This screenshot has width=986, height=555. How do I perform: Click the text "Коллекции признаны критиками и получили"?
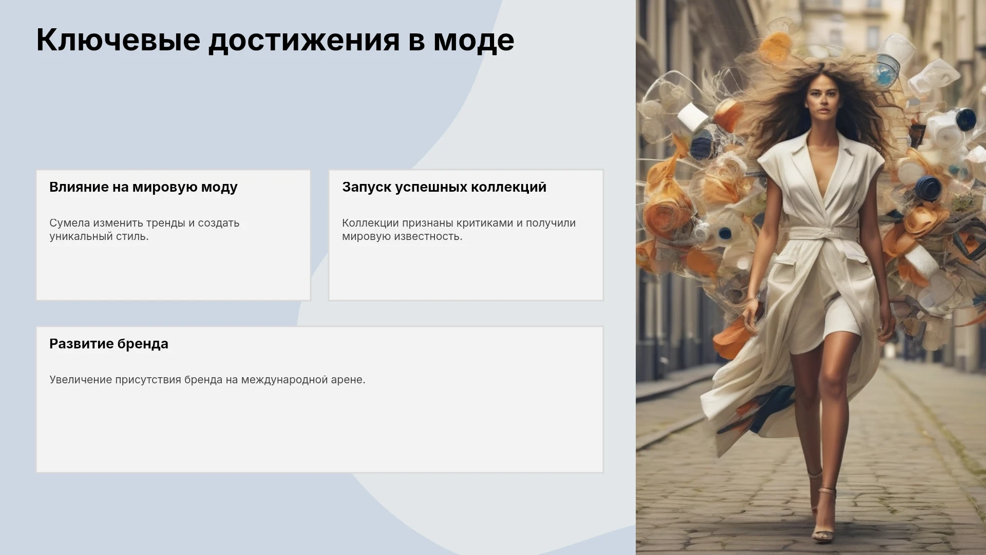(459, 223)
